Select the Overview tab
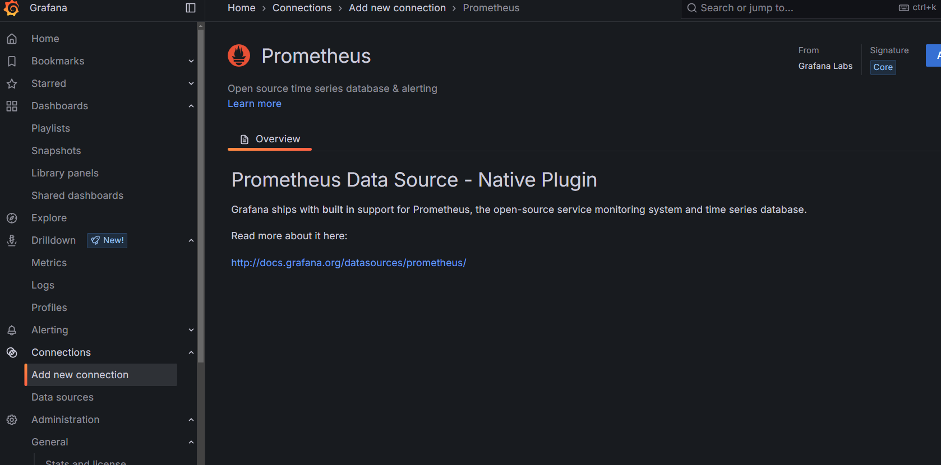Screen dimensions: 941x465 (x=270, y=139)
